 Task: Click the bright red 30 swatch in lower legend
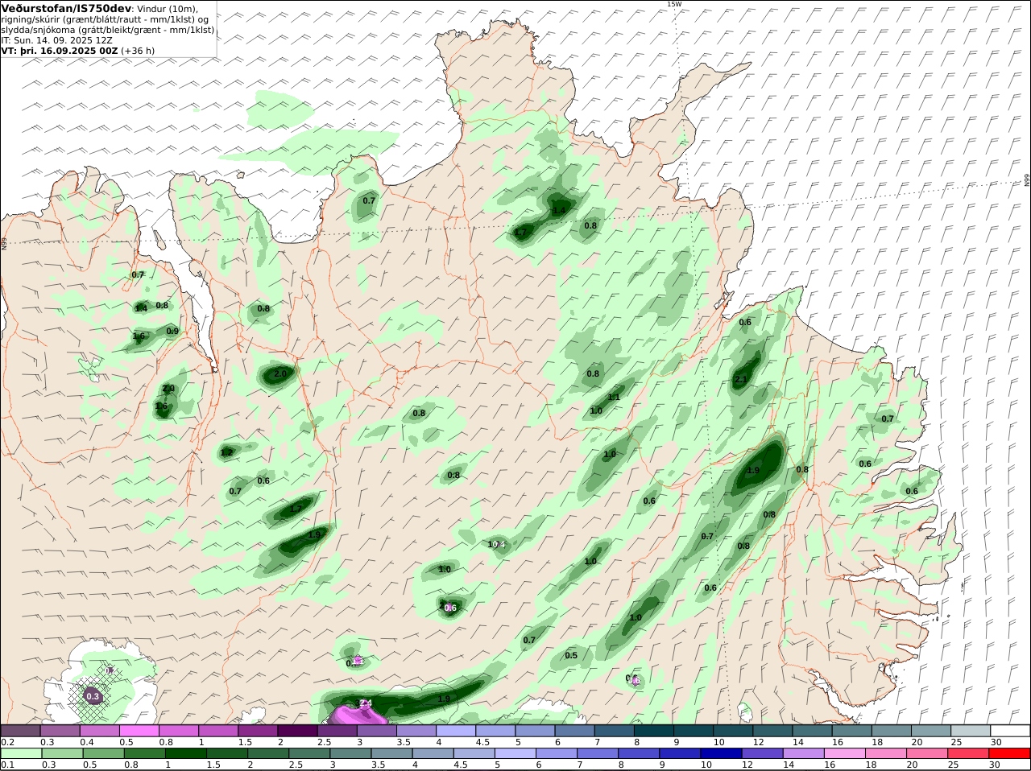(1010, 753)
